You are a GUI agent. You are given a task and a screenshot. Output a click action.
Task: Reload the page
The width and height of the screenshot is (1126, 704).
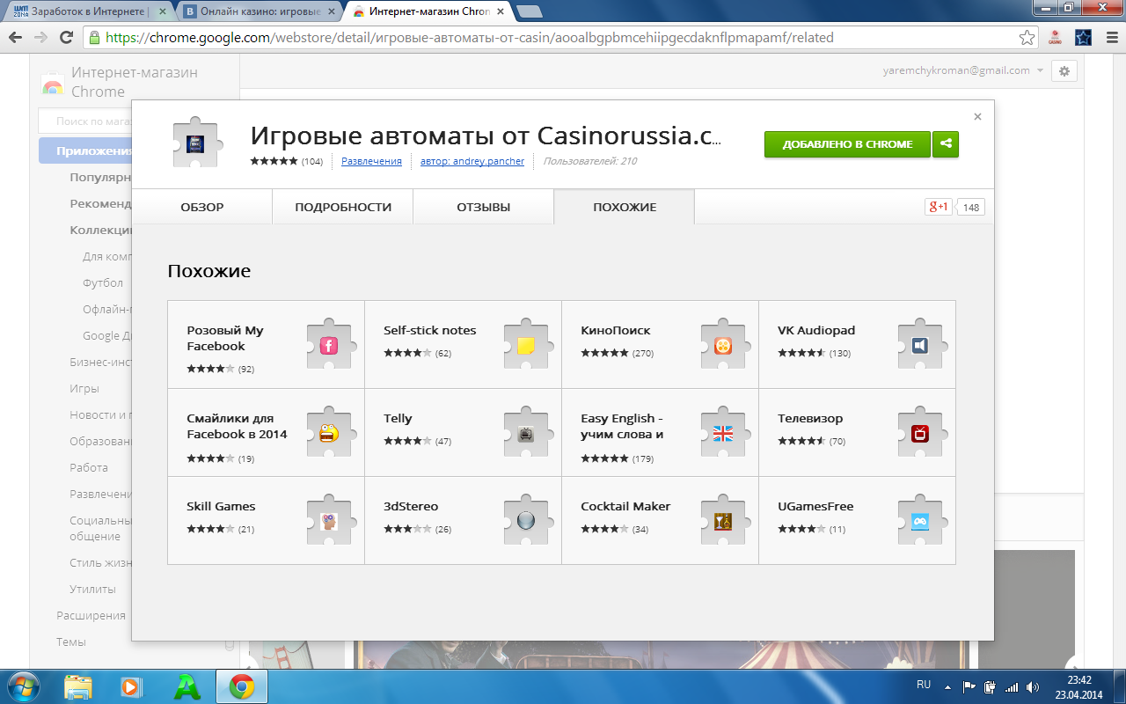(66, 38)
